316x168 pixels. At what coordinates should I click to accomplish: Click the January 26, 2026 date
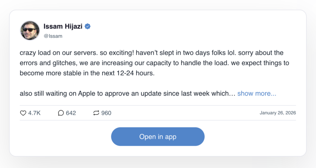pos(278,113)
